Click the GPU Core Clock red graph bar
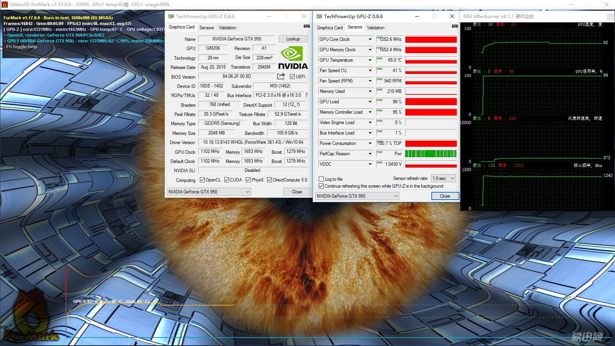Screen dimensions: 615x346 431,39
